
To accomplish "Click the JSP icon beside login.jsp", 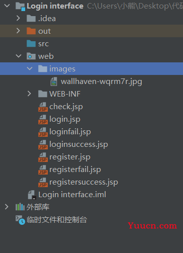I will click(43, 120).
